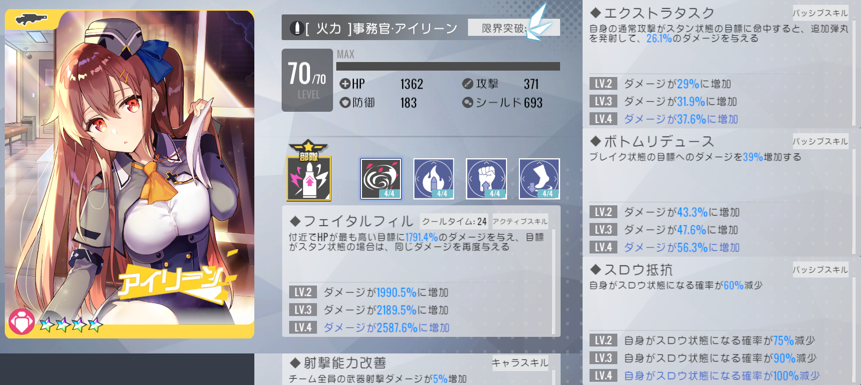Select the boot slow-resist skill icon
This screenshot has height=385, width=861.
[539, 179]
